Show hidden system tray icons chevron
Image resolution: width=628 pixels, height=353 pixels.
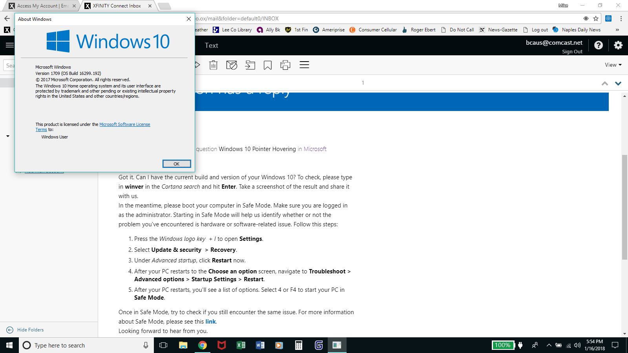point(549,345)
